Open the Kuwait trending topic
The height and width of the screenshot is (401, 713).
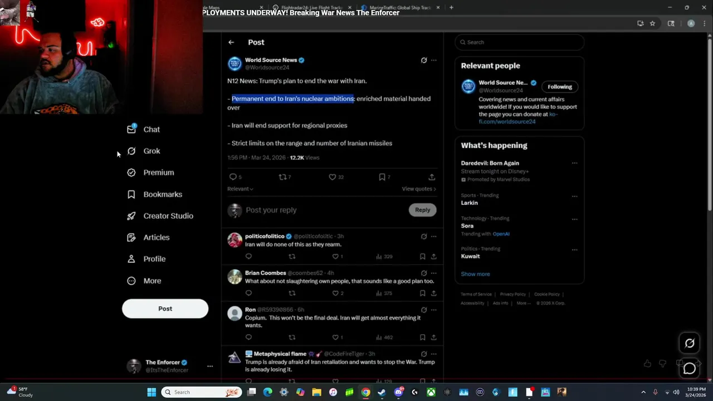470,256
